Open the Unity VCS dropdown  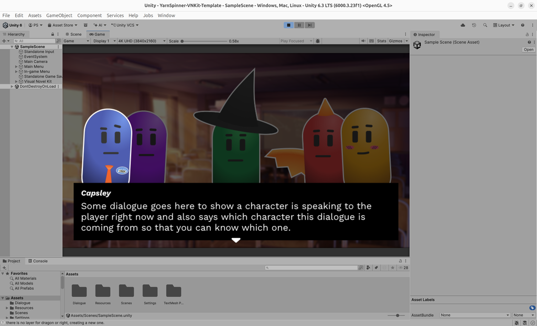(x=125, y=25)
